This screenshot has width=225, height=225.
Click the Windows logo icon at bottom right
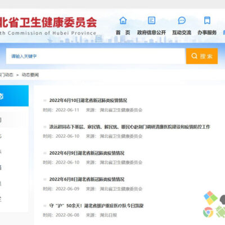pyautogui.click(x=210, y=197)
